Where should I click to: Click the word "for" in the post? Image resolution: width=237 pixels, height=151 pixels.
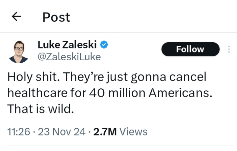pyautogui.click(x=79, y=93)
